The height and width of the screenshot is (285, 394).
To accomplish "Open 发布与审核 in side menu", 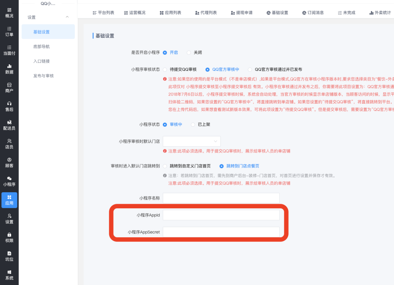I will click(43, 76).
